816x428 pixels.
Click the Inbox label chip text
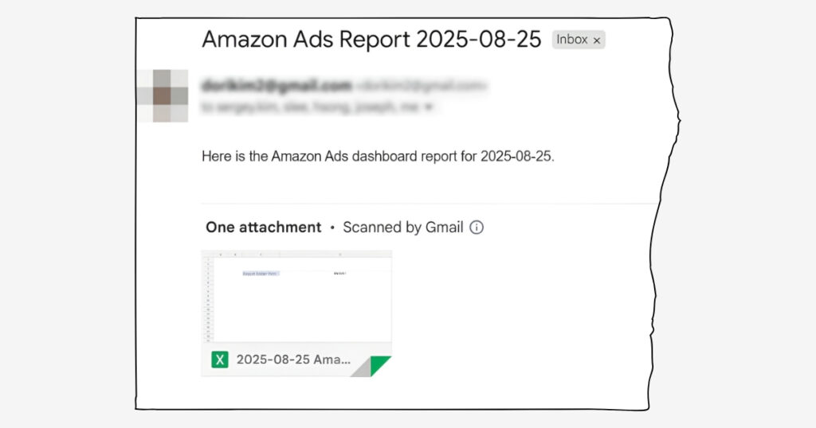pos(571,40)
